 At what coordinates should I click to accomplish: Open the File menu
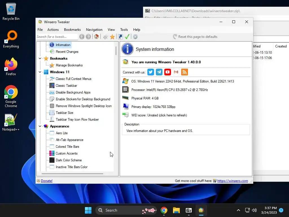click(40, 29)
